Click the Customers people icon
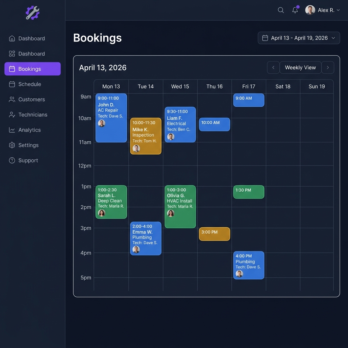 click(x=12, y=99)
